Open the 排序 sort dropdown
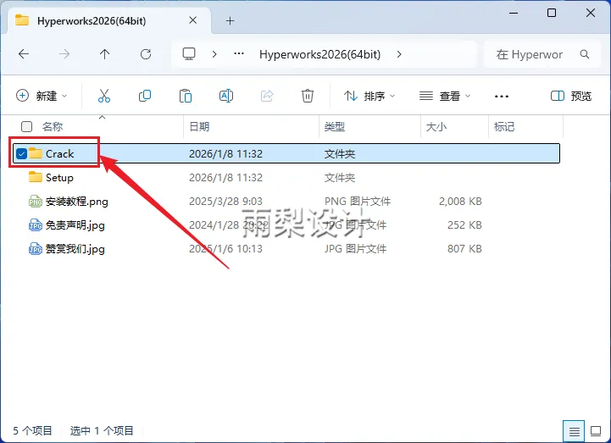This screenshot has height=443, width=611. (369, 96)
